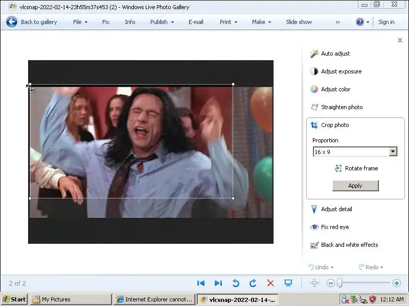Click the Back to gallery arrow icon
Image resolution: width=409 pixels, height=306 pixels.
(12, 22)
